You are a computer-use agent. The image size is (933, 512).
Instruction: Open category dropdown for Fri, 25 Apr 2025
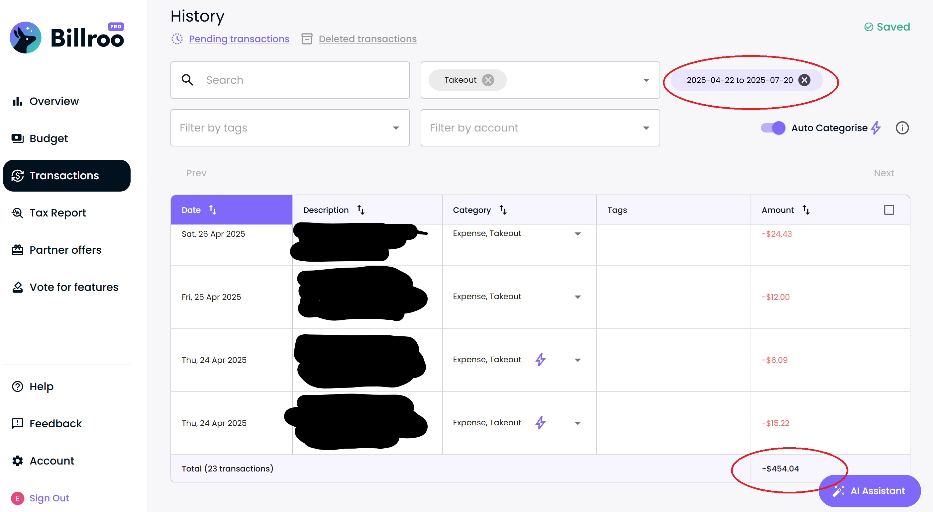[x=578, y=297]
